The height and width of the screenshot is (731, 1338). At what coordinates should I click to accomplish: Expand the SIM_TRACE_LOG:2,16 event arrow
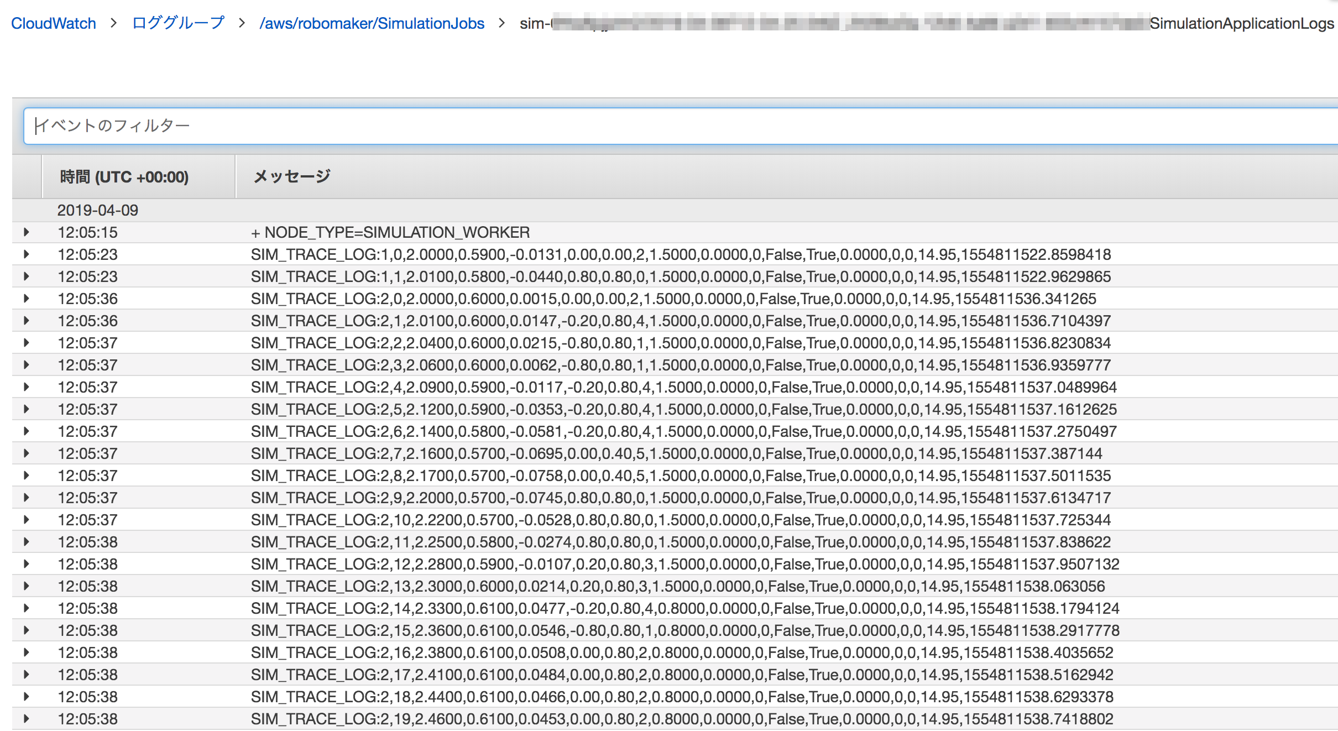click(26, 652)
